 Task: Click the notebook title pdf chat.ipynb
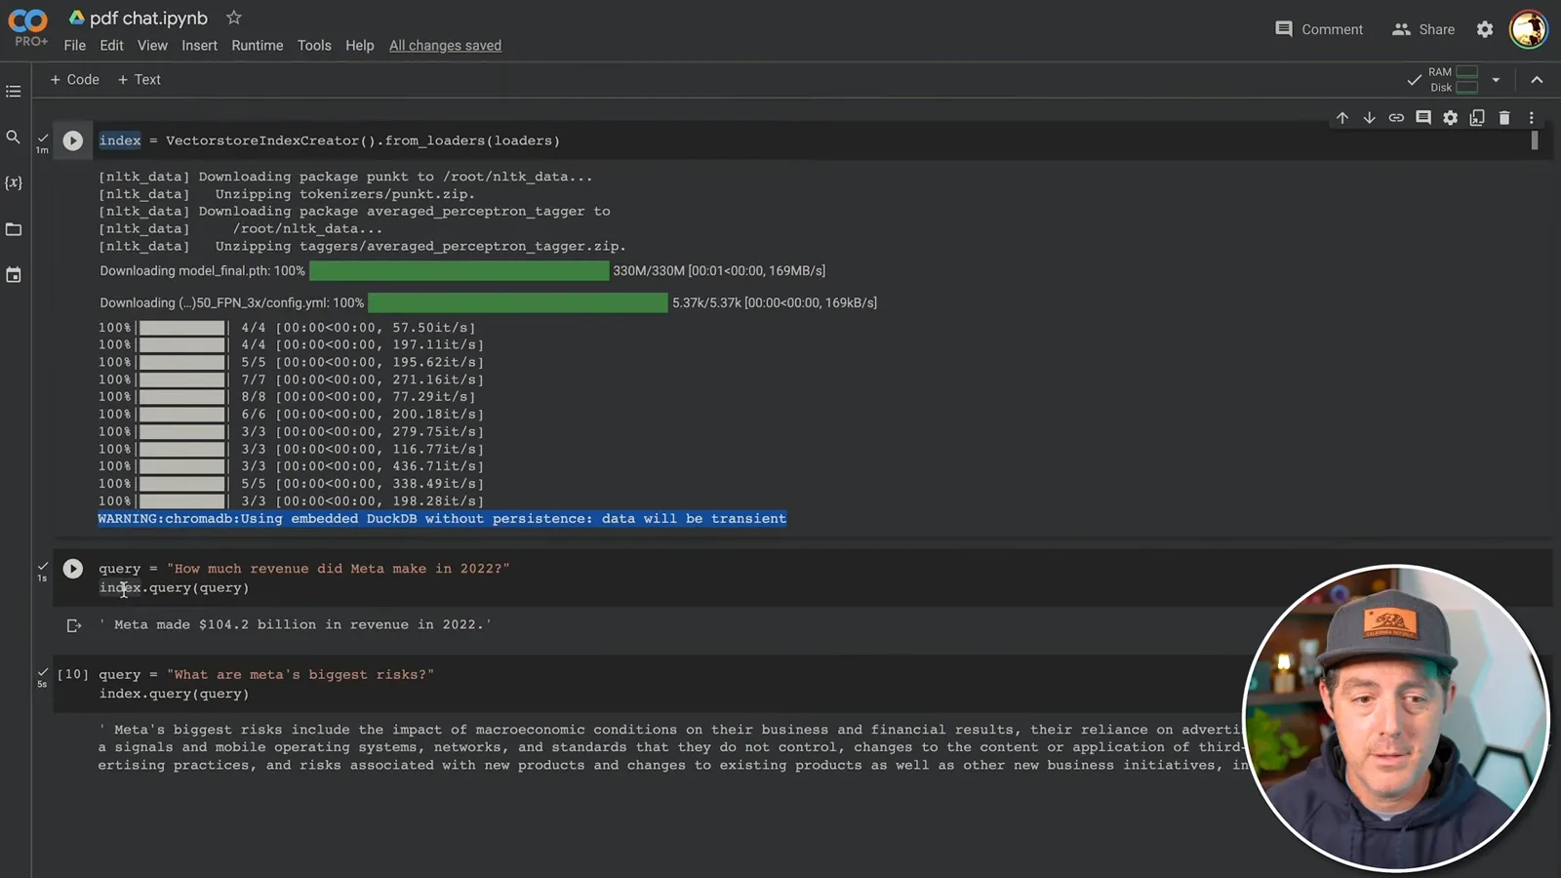[148, 18]
